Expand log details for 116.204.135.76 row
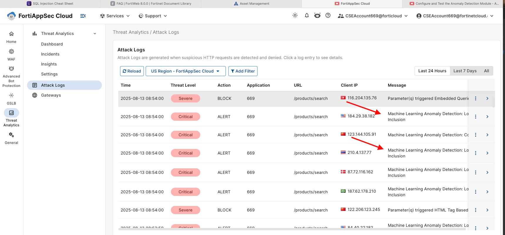505x235 pixels. click(x=487, y=98)
